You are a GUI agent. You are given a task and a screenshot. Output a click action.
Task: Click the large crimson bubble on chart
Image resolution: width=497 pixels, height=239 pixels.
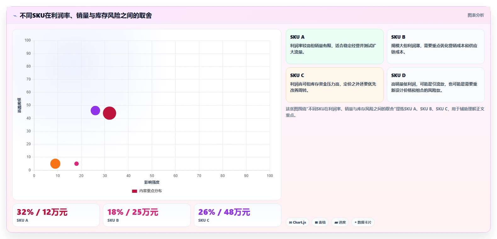tap(110, 113)
